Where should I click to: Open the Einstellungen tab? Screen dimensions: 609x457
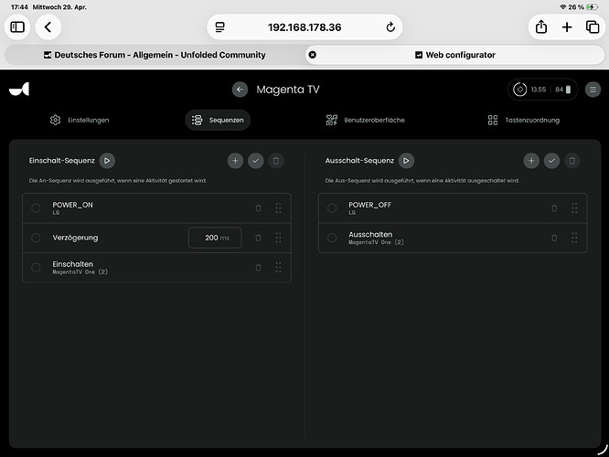pyautogui.click(x=80, y=120)
